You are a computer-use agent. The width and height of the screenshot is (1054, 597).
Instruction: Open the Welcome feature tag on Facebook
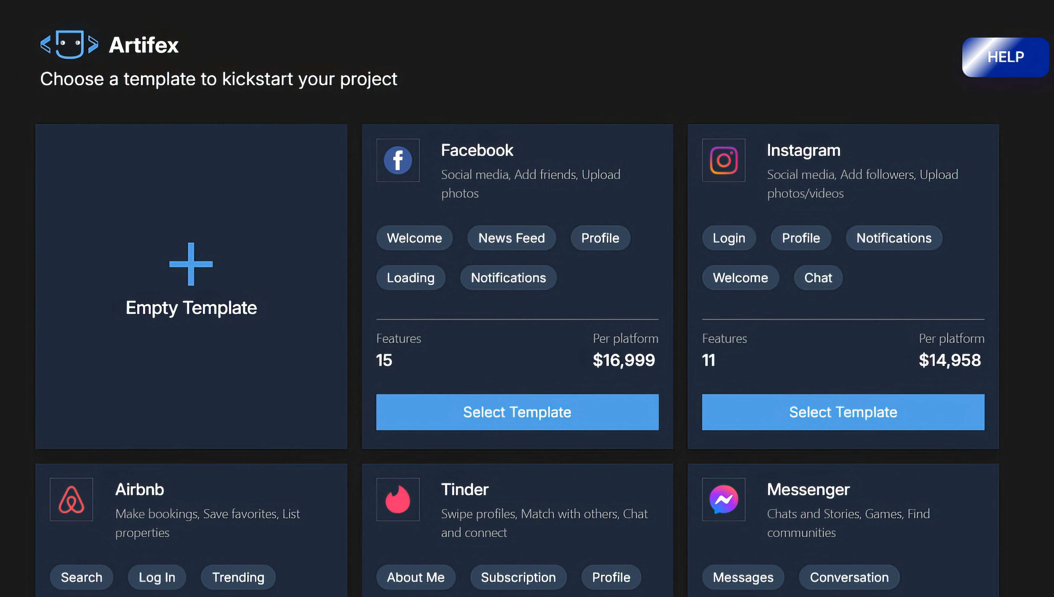(414, 238)
